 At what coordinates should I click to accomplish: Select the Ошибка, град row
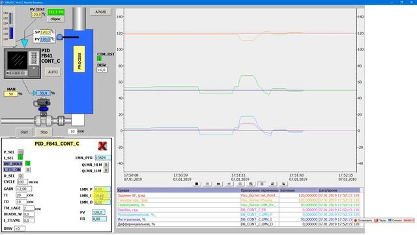(238, 210)
